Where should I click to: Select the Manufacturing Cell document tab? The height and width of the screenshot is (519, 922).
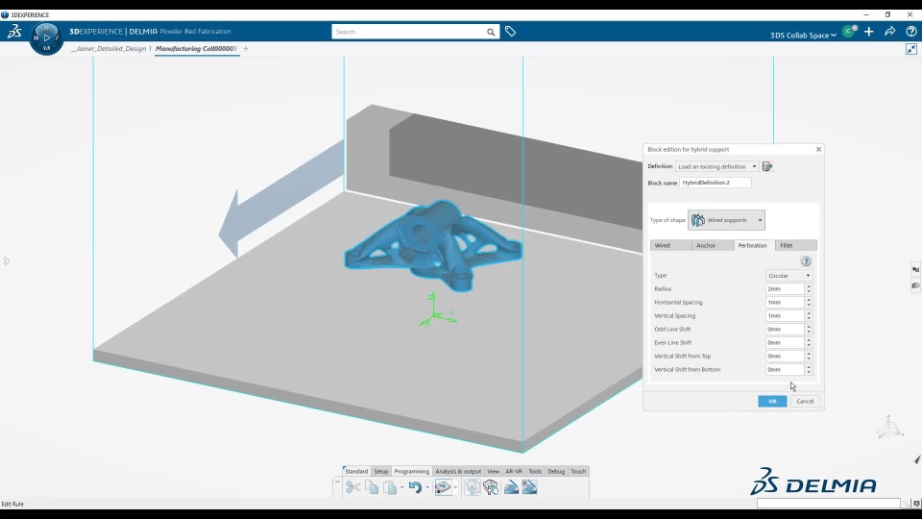coord(196,49)
